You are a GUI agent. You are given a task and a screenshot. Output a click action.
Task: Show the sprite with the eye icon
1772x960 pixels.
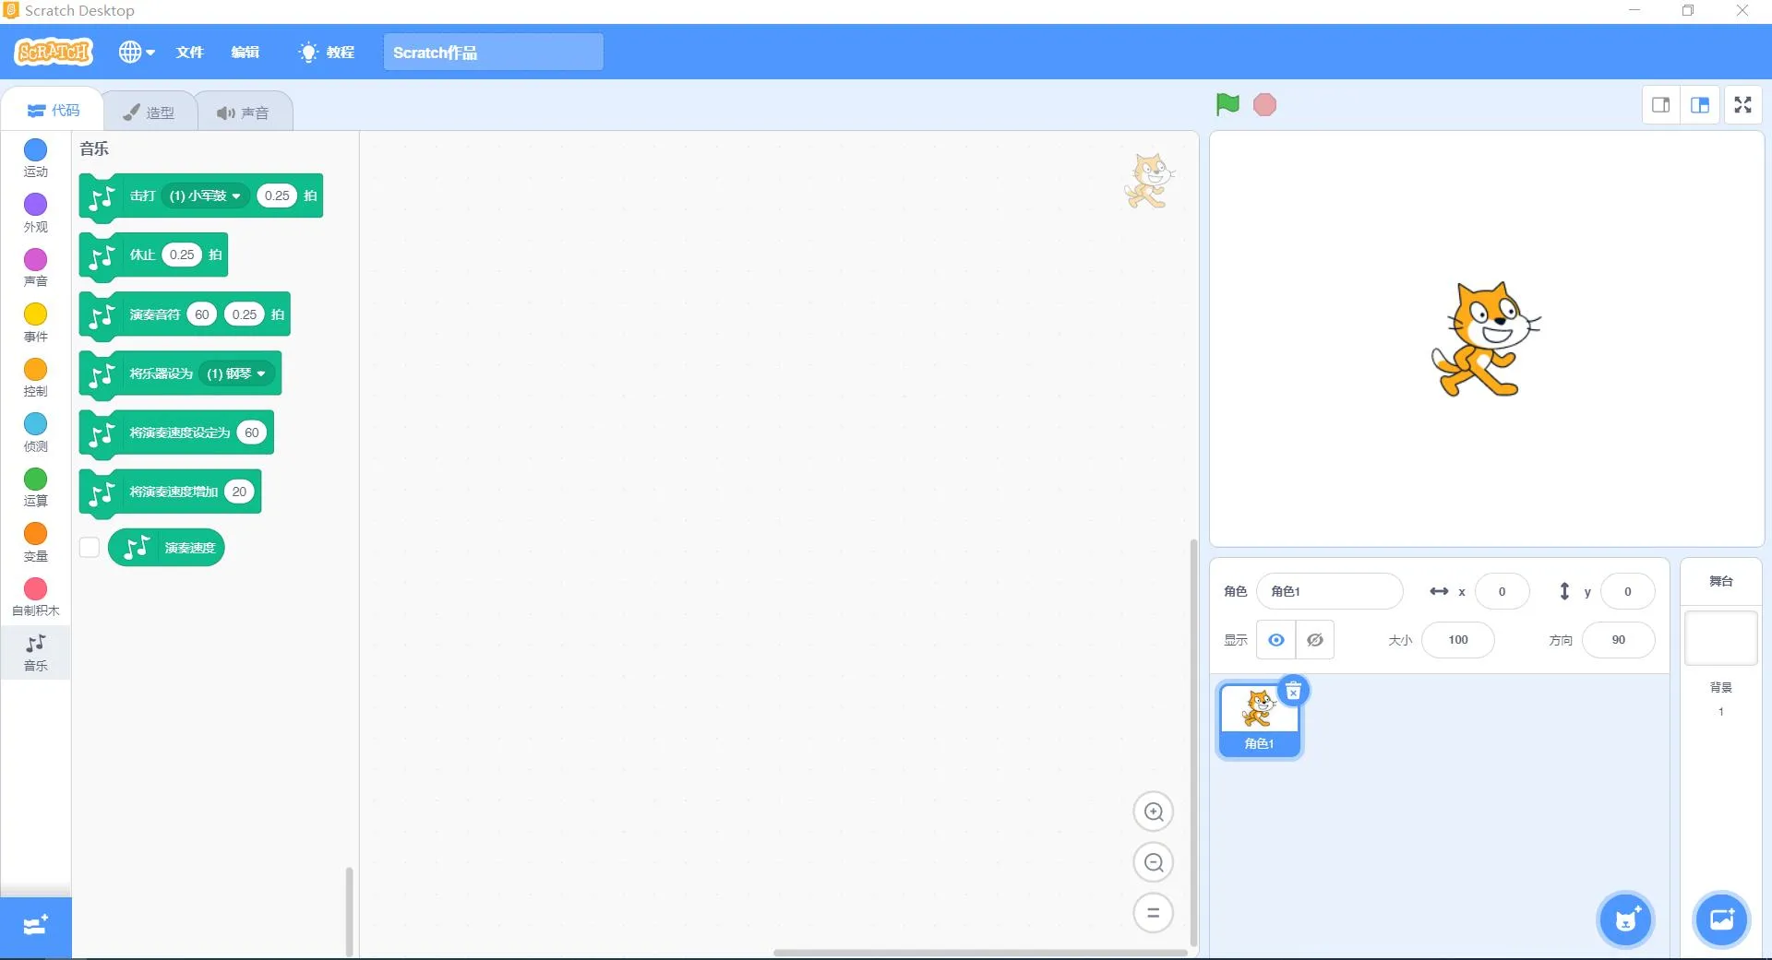[1276, 640]
